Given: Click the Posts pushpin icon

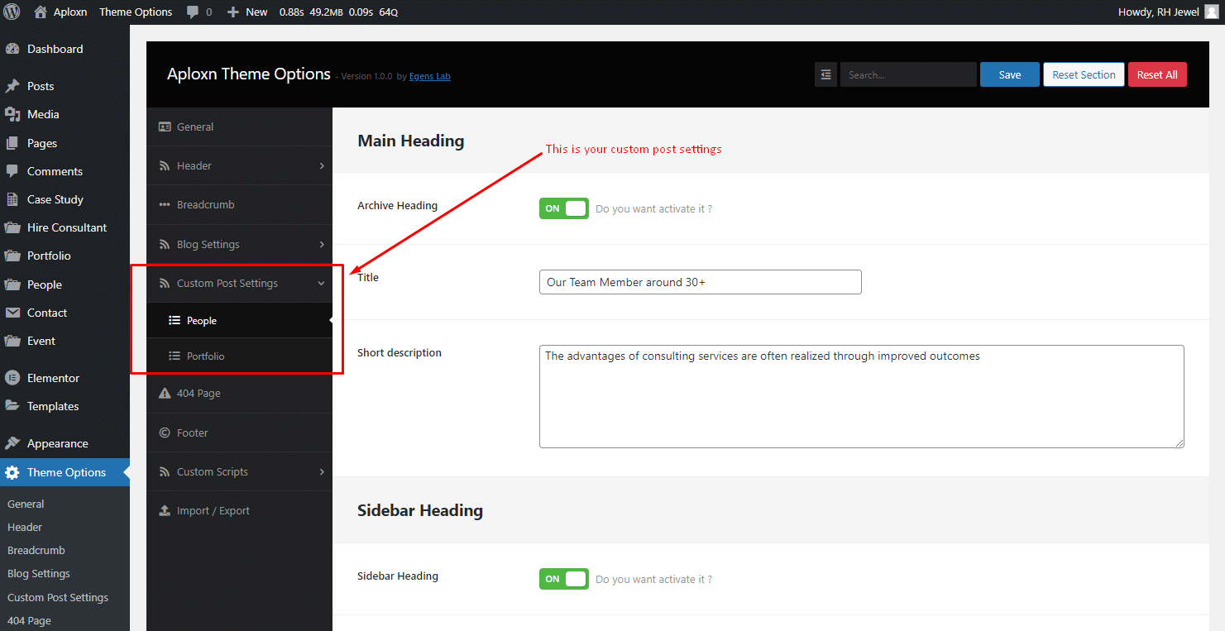Looking at the screenshot, I should [12, 86].
